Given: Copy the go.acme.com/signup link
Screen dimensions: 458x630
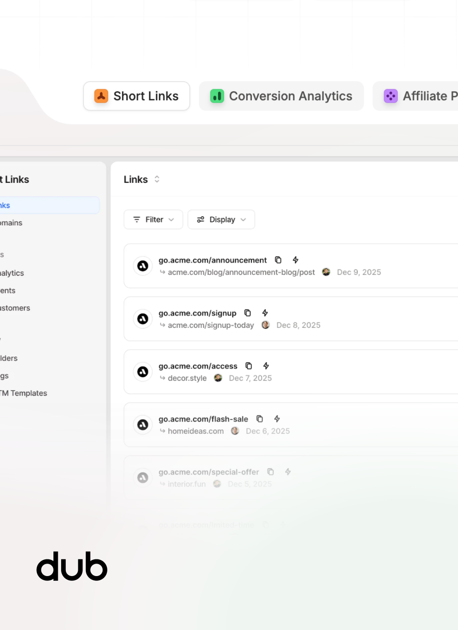Looking at the screenshot, I should coord(248,313).
